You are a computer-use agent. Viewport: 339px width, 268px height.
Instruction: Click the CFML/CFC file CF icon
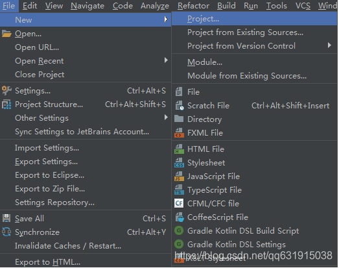pyautogui.click(x=179, y=204)
